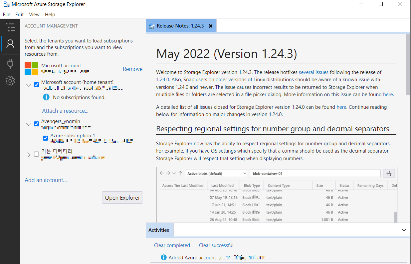Click the ACCOUNT MANAGEMENT panel heading
411x264 pixels.
[x=51, y=26]
